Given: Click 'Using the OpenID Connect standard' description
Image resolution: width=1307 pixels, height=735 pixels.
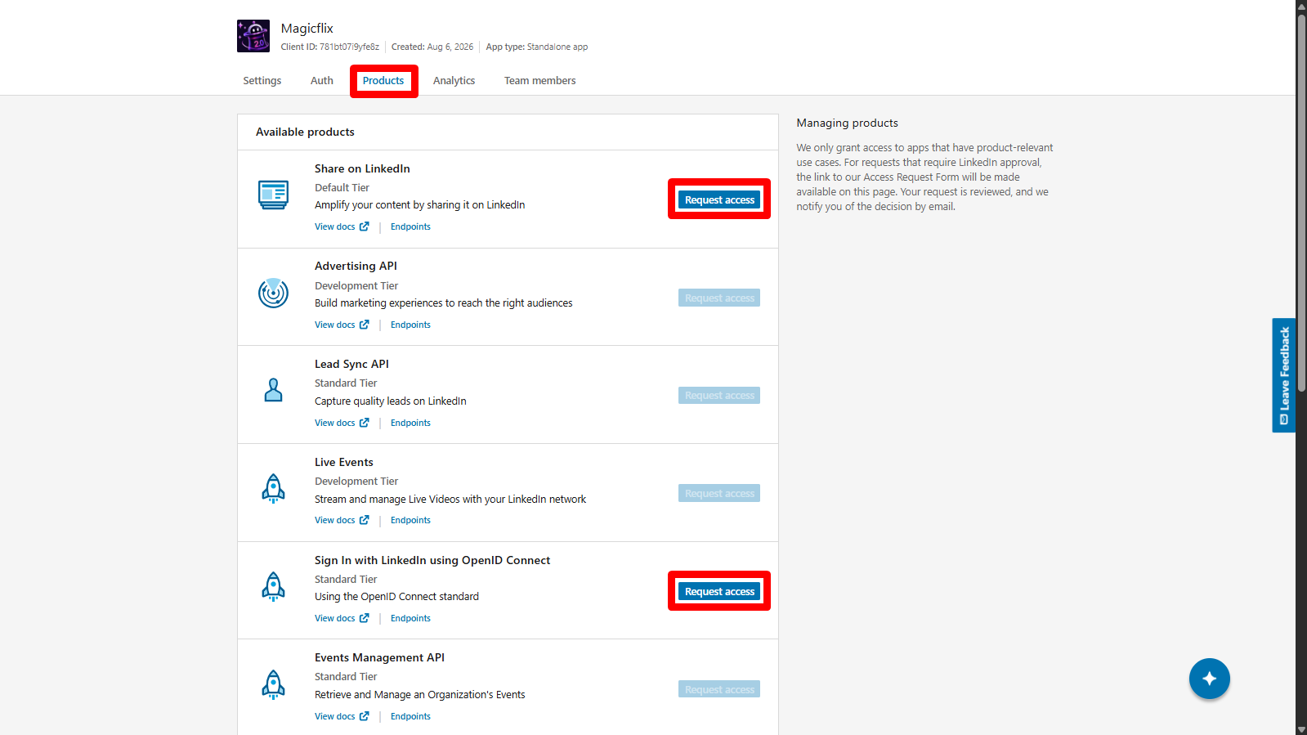Looking at the screenshot, I should tap(397, 597).
